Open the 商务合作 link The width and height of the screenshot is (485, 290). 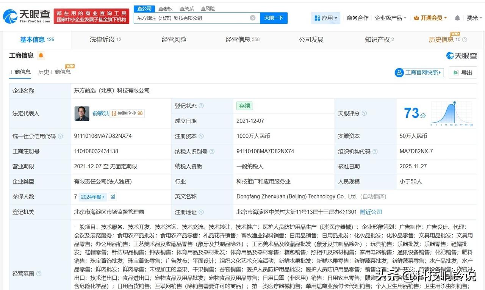tap(357, 18)
